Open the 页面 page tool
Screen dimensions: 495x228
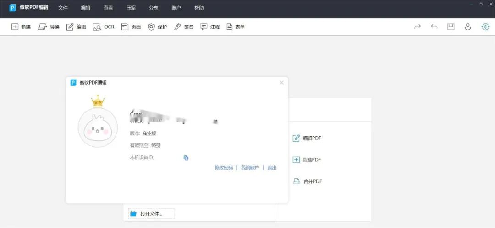(132, 27)
